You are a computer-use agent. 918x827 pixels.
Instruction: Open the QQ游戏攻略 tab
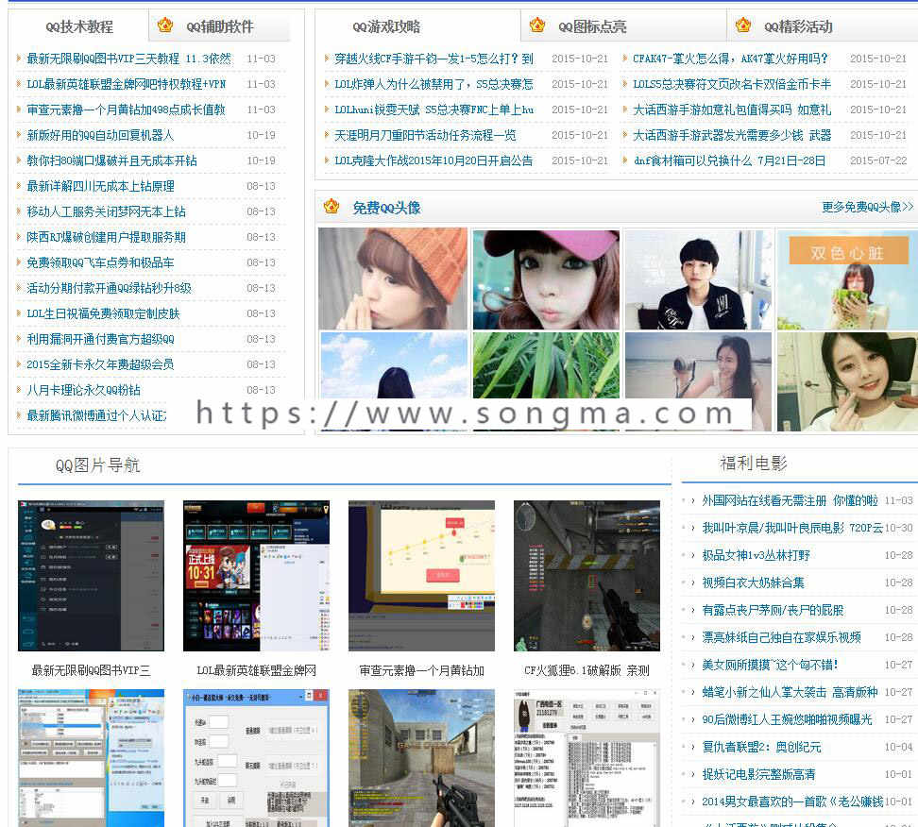[x=386, y=26]
